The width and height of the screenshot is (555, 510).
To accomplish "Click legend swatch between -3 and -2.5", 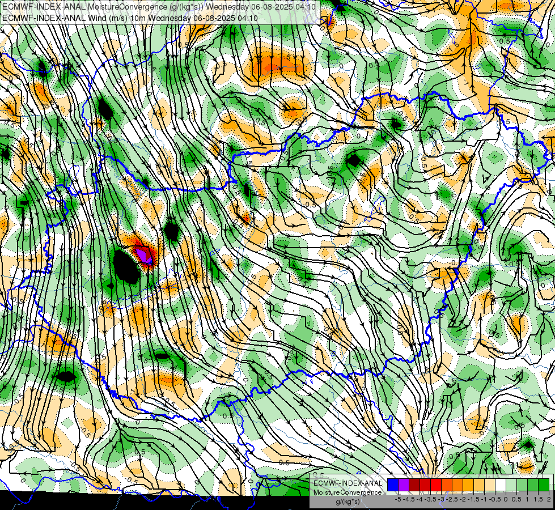I will click(447, 485).
